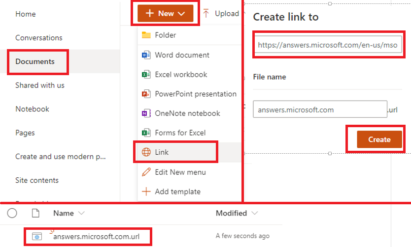The image size is (411, 247).
Task: Choose Forms for Excel from menu
Action: click(x=189, y=133)
